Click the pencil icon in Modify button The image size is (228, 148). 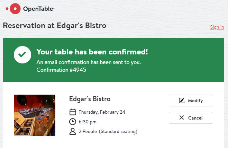point(182,101)
